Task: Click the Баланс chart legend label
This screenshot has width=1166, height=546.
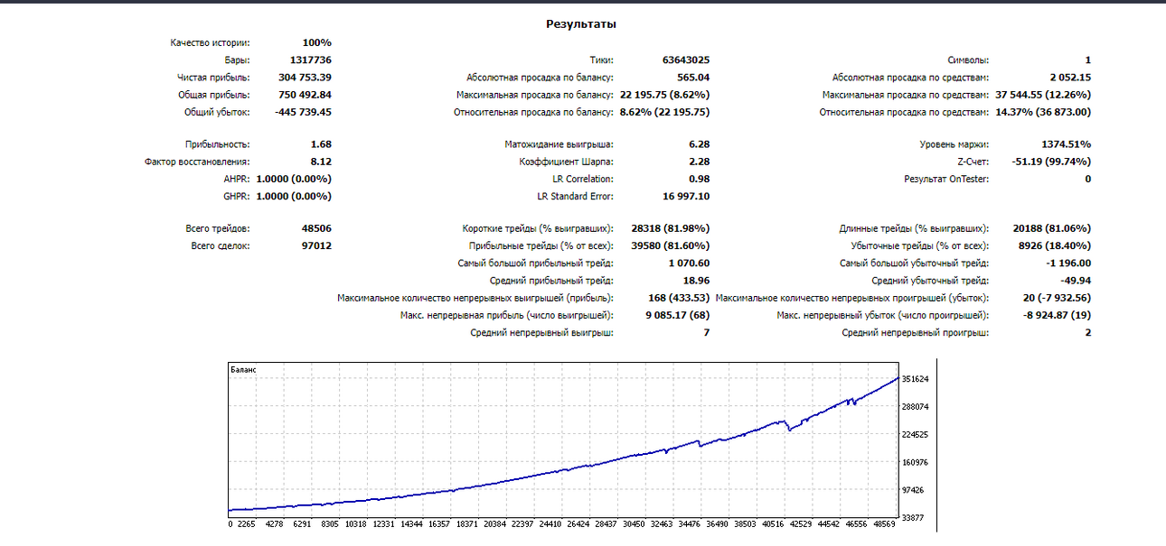Action: [x=244, y=370]
